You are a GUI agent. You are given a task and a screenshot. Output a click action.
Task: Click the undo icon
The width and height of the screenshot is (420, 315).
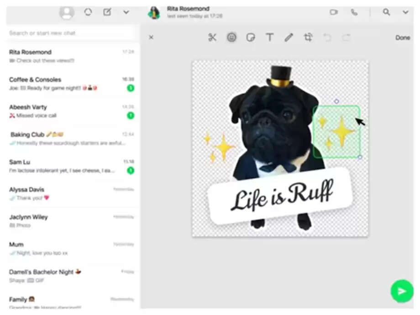click(327, 37)
